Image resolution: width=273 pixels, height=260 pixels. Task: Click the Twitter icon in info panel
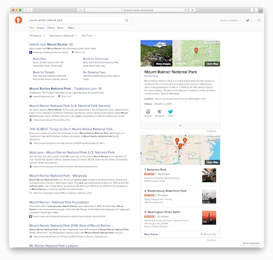pyautogui.click(x=170, y=112)
